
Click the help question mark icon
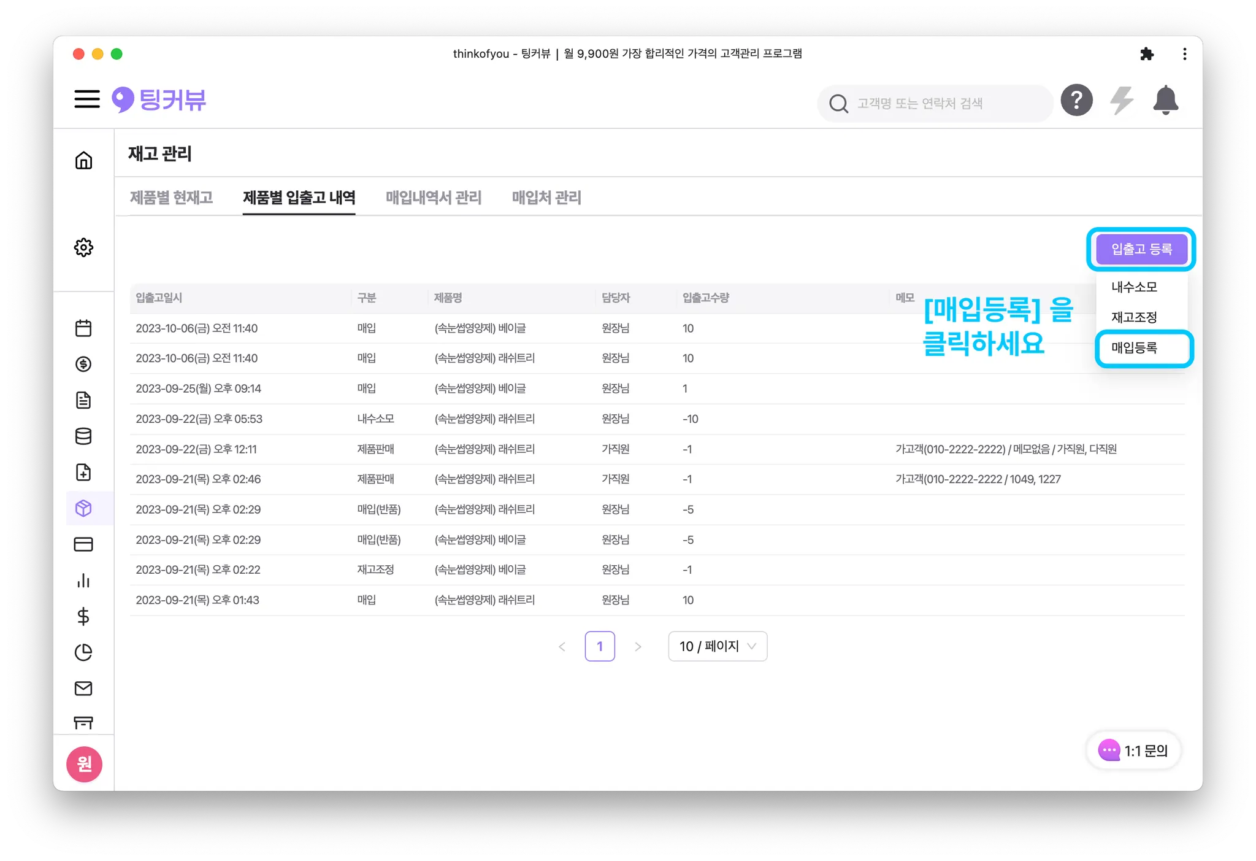coord(1076,101)
